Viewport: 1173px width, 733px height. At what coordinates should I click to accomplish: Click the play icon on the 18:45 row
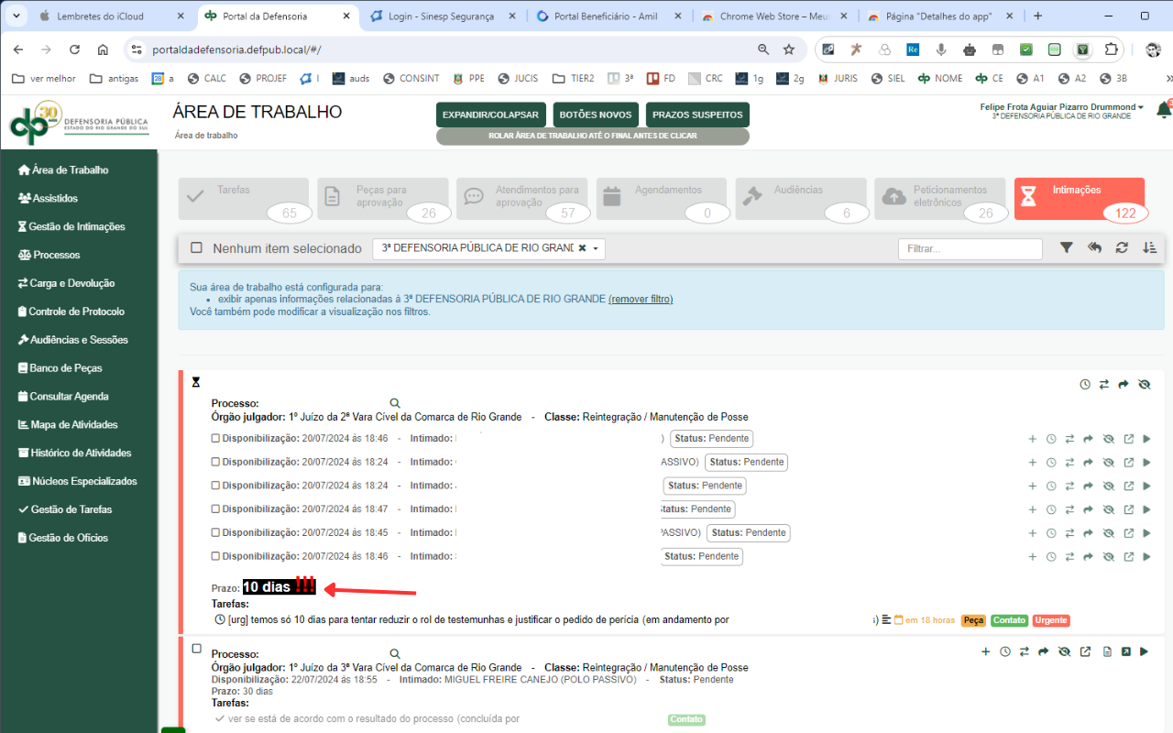[1147, 533]
